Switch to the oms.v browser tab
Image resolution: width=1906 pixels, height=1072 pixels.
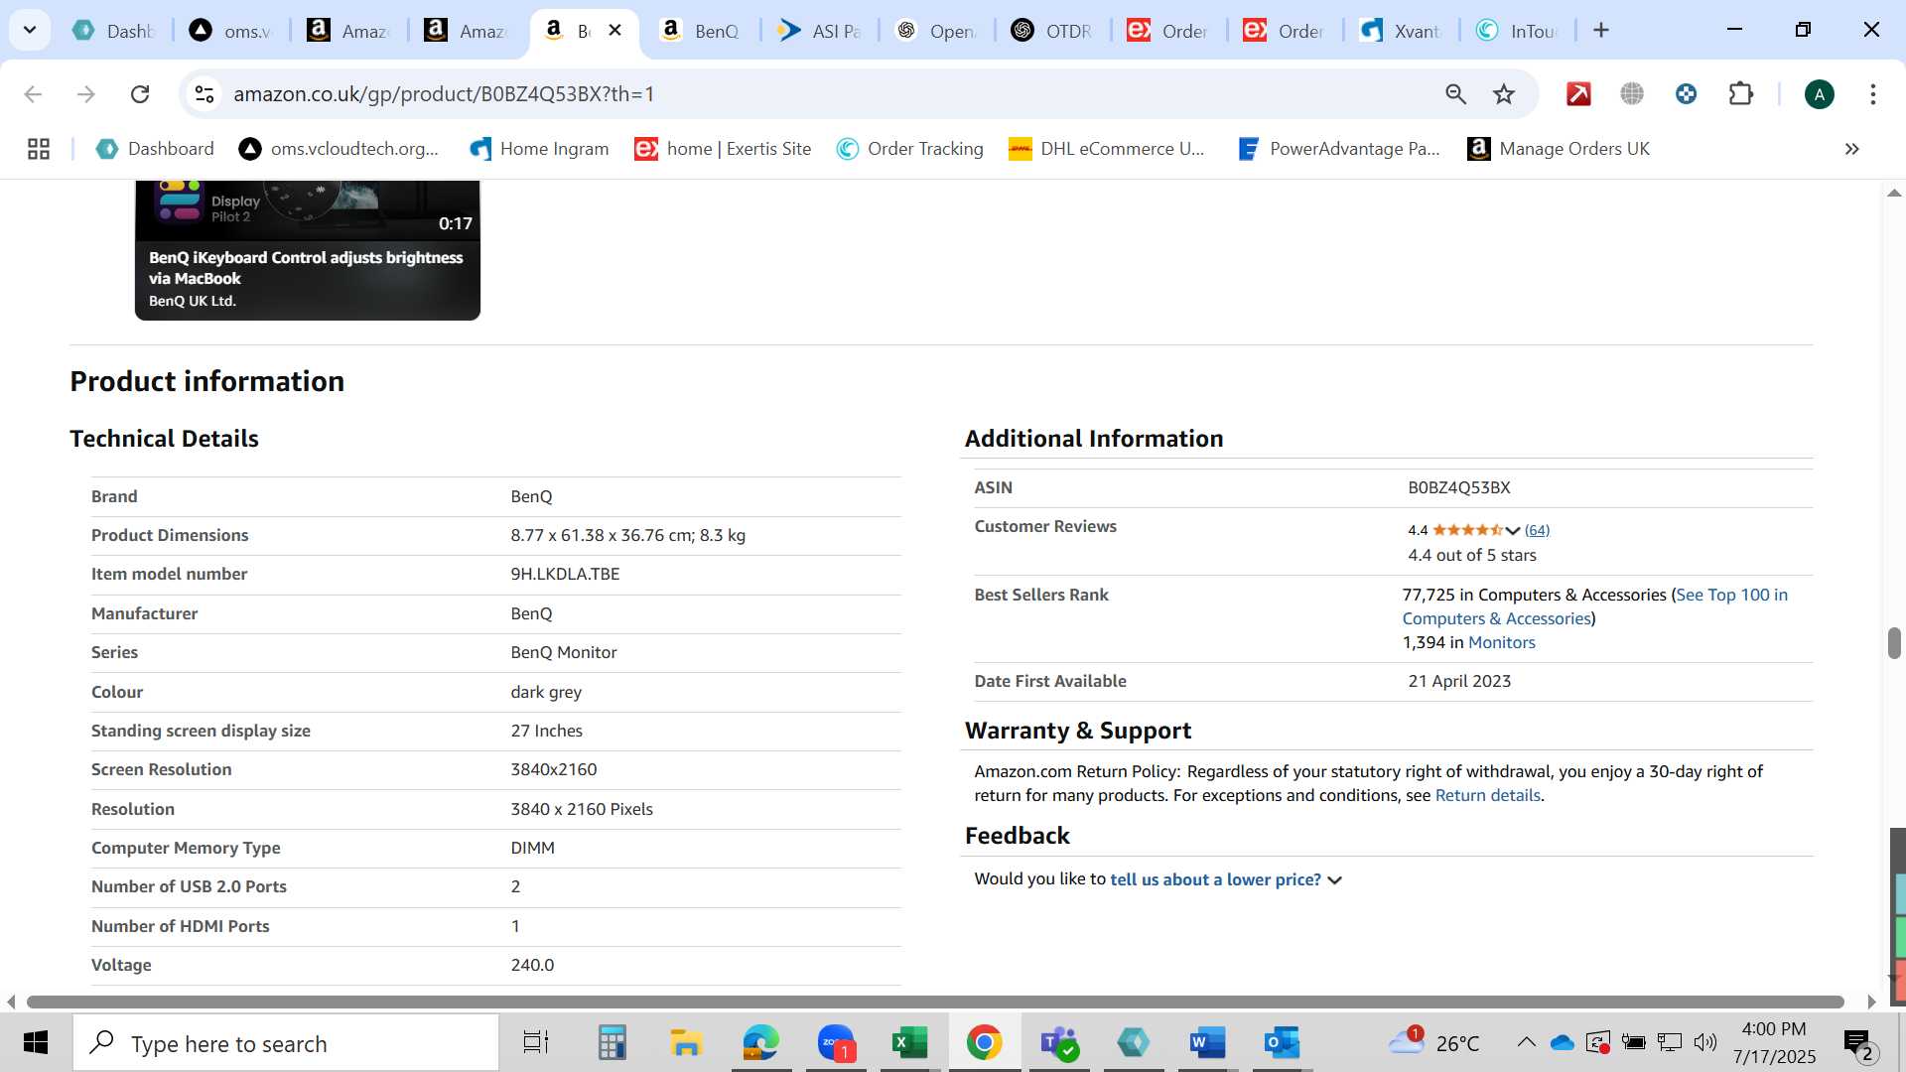click(230, 31)
